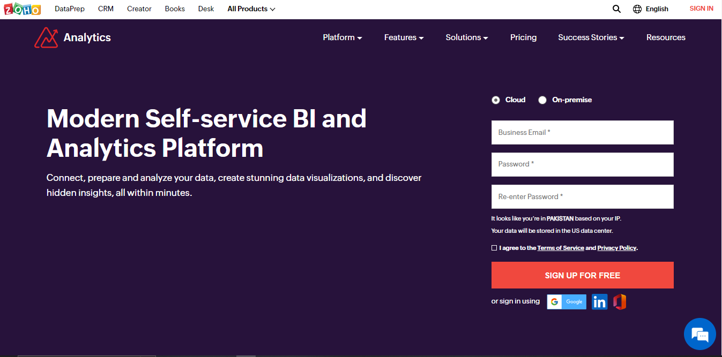Open the Pricing page
The width and height of the screenshot is (722, 357).
[523, 37]
